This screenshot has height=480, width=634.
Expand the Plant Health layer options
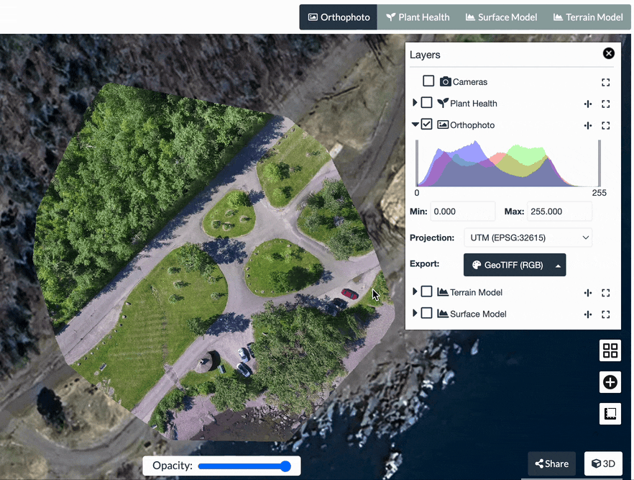coord(415,103)
